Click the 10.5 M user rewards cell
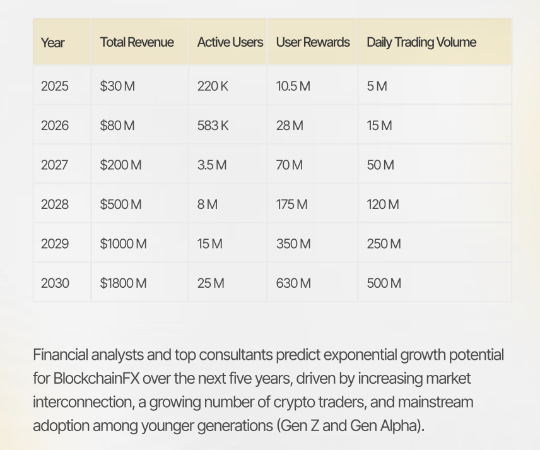Viewport: 540px width, 450px height. 293,86
